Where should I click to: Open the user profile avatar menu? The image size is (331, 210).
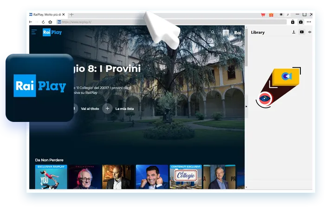(226, 32)
